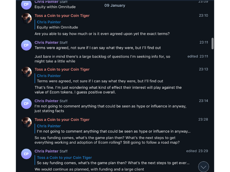230x172 pixels.
Task: Click the Staff badge next to Chris Painter
Action: coord(63,42)
